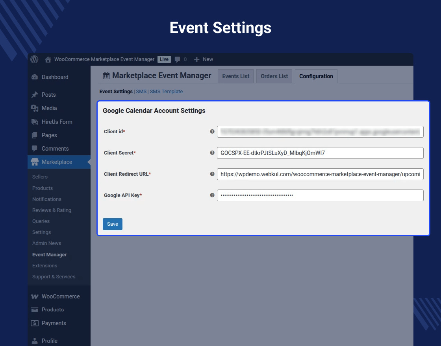The height and width of the screenshot is (346, 441).
Task: Open Support & Services submenu item
Action: (x=54, y=277)
